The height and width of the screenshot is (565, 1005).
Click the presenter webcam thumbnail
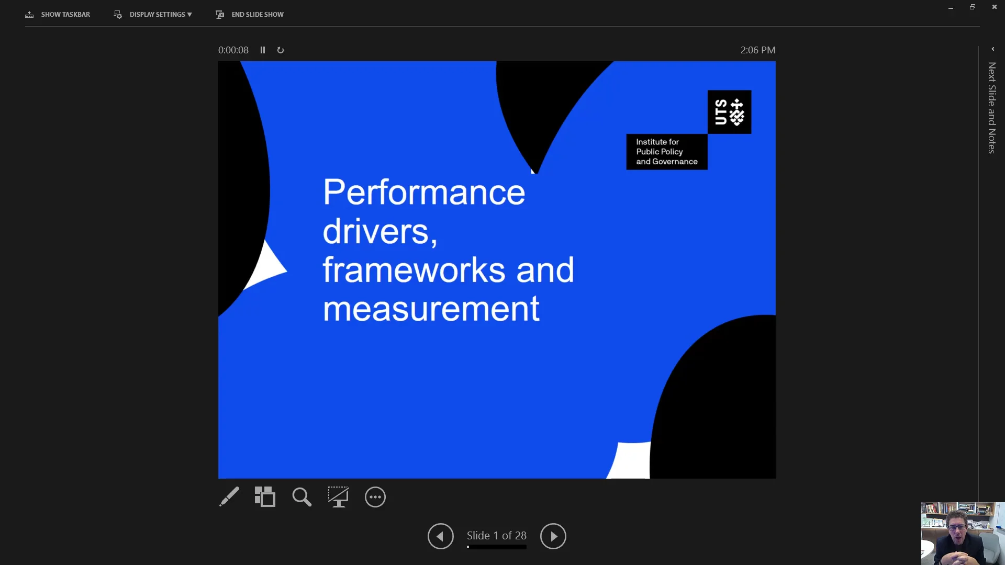[x=962, y=533]
